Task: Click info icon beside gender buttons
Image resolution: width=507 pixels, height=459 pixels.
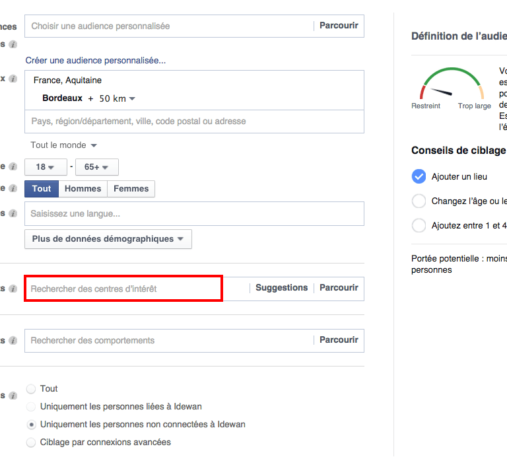Action: pos(13,188)
